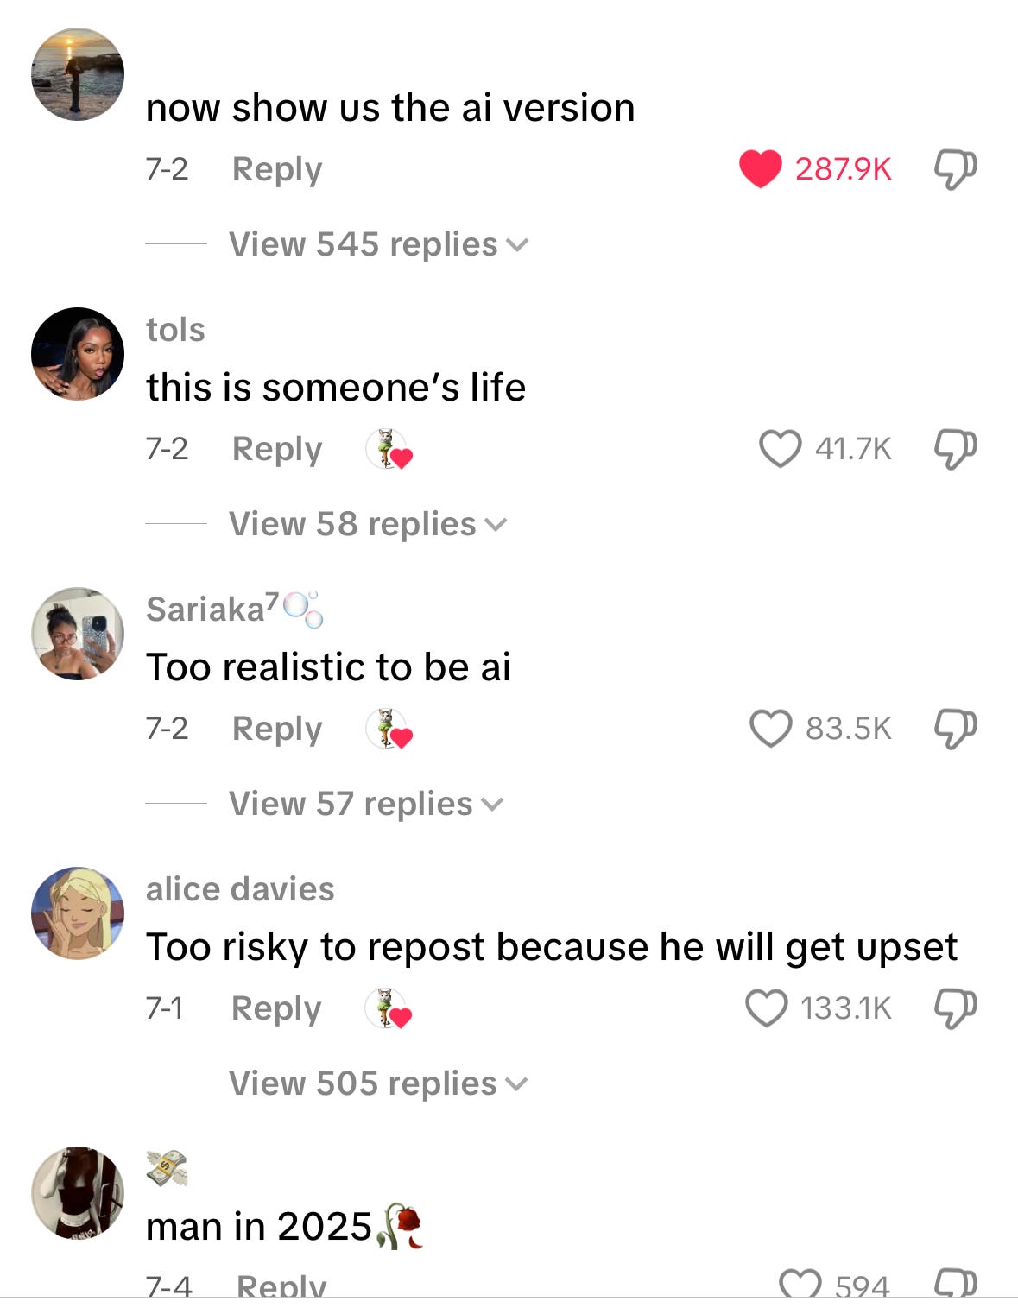Tap the creator-liked badge on alice davies' comment
The height and width of the screenshot is (1314, 1018).
coord(389,1008)
